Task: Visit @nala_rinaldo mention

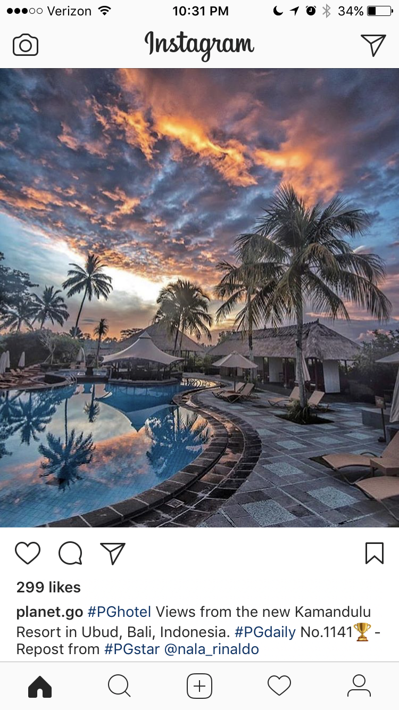Action: [212, 649]
